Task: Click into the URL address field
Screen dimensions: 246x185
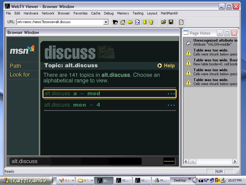Action: coord(60,22)
